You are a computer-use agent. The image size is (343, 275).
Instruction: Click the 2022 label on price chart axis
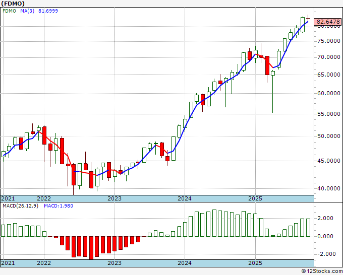(44, 198)
